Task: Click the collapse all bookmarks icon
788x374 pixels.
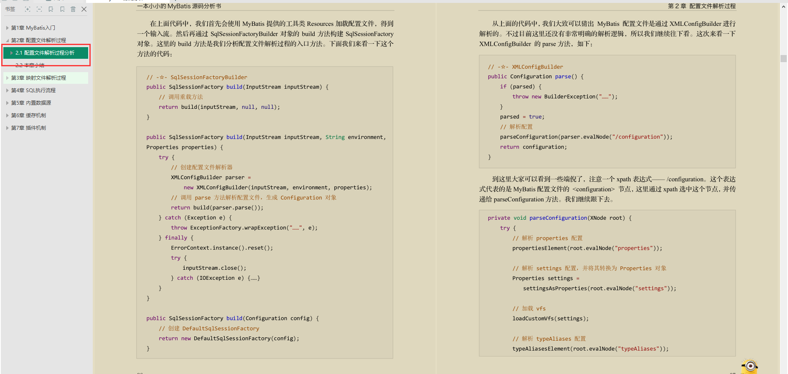Action: point(39,9)
